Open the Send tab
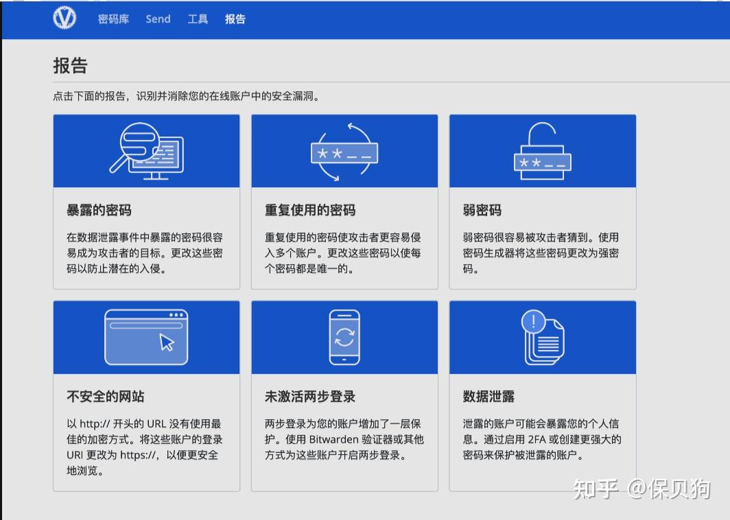The width and height of the screenshot is (730, 520). click(x=158, y=19)
